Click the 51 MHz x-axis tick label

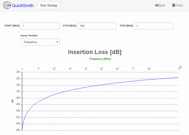click(x=102, y=69)
